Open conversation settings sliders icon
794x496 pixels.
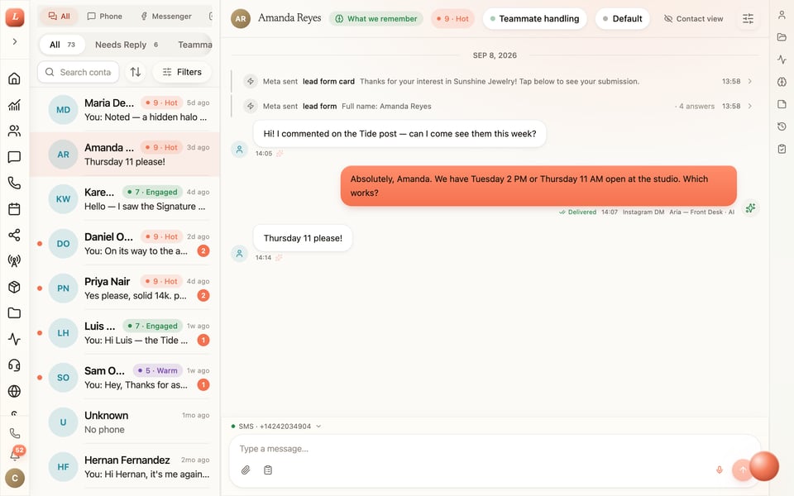tap(748, 19)
